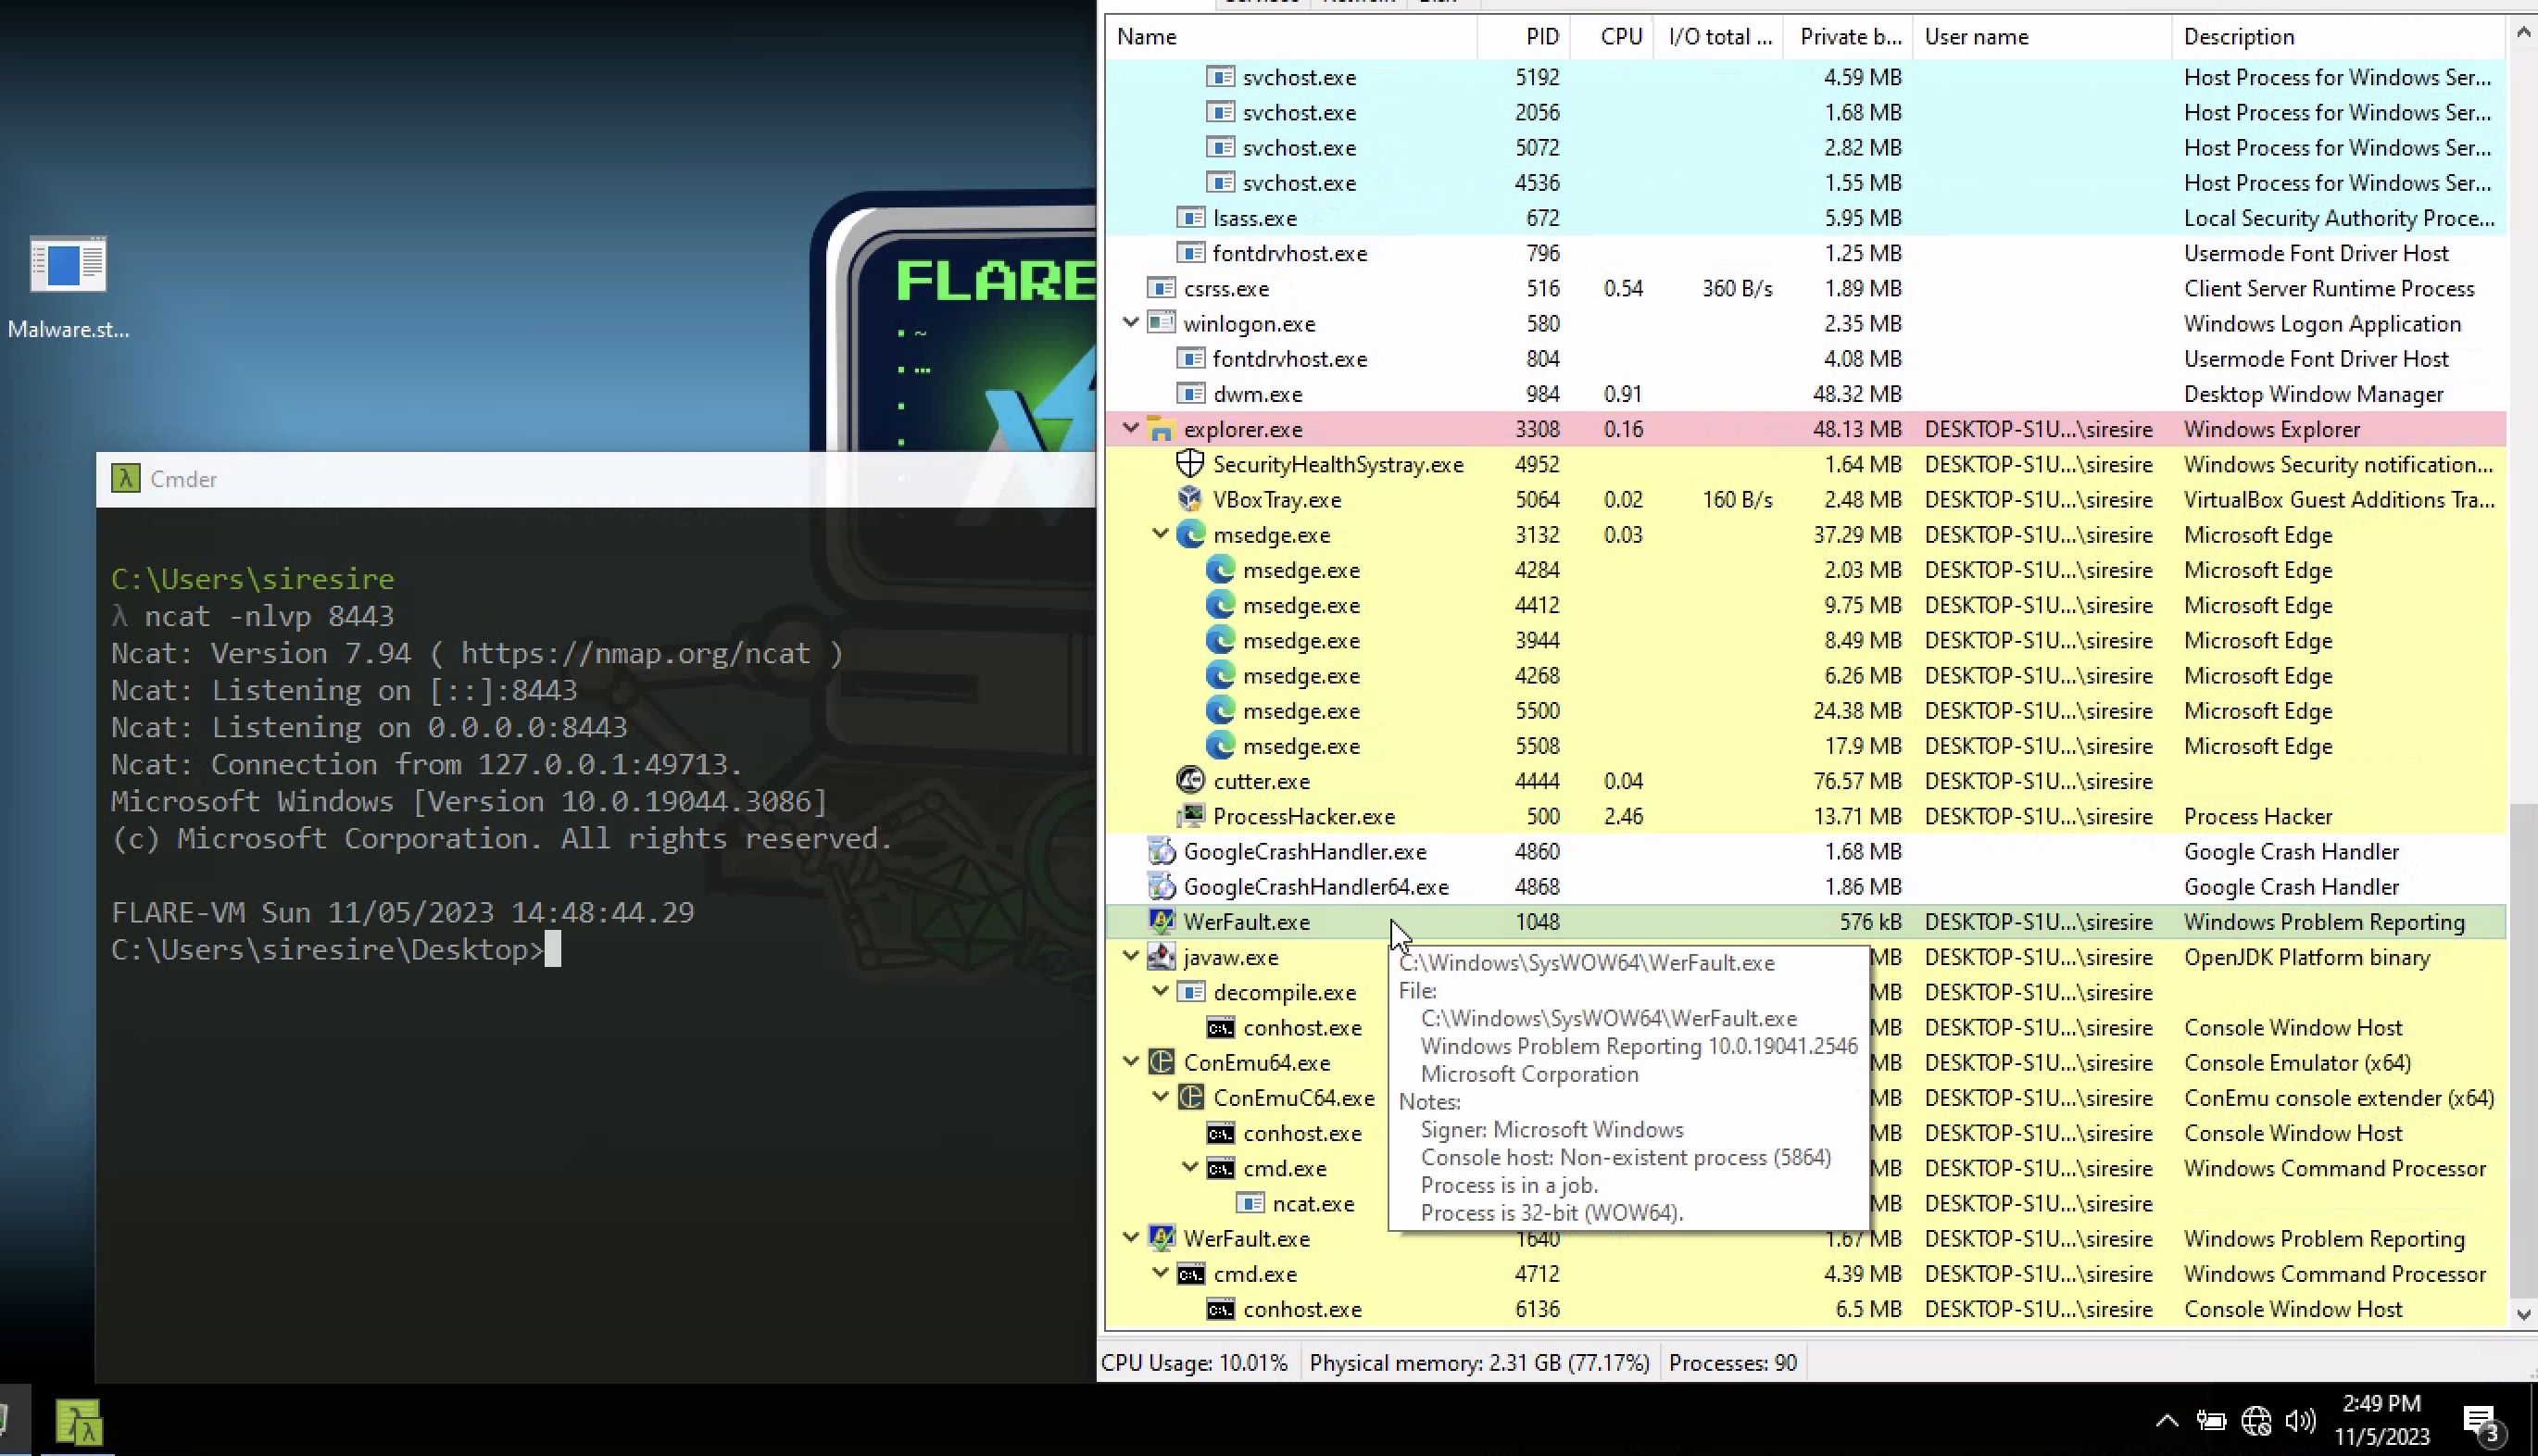The height and width of the screenshot is (1456, 2538).
Task: Click the Edge icon for msedge.exe PID 3132
Action: coord(1190,535)
